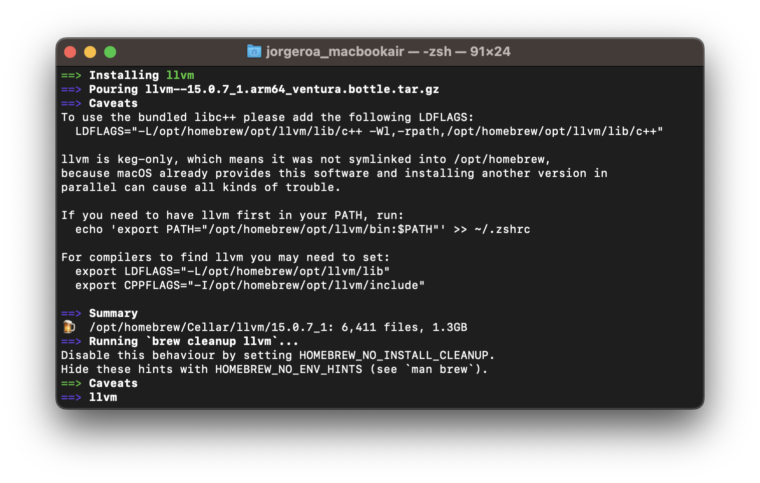The image size is (760, 483).
Task: Click the blue arrow before Summary
Action: (71, 313)
